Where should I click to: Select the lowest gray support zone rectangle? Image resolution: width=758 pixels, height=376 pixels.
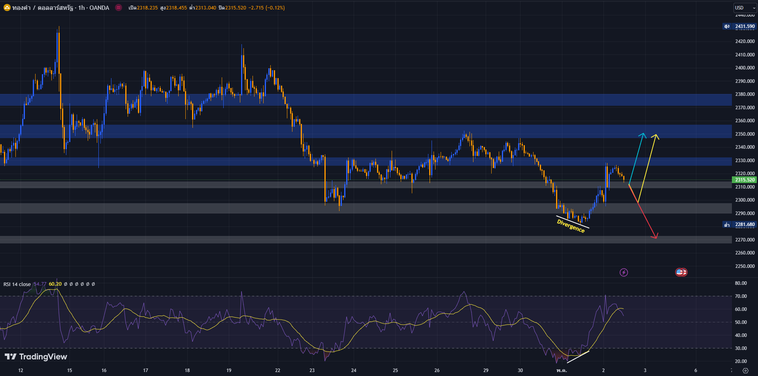pos(356,239)
